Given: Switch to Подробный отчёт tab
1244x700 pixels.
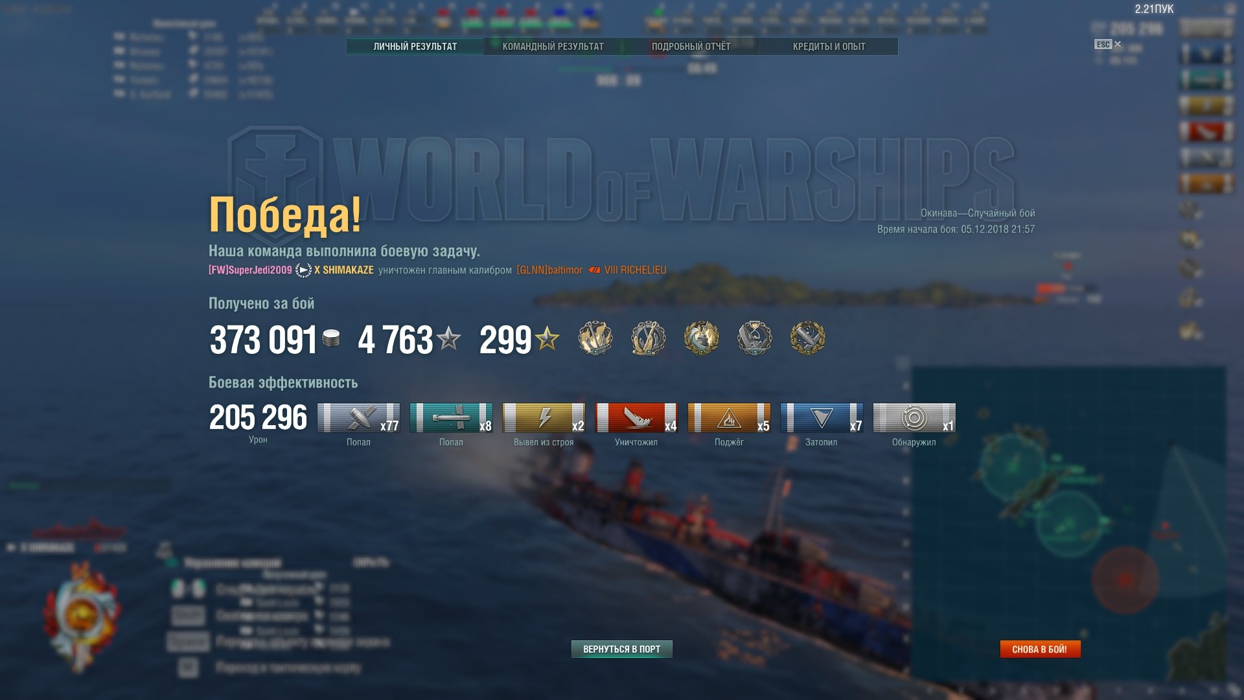Looking at the screenshot, I should pyautogui.click(x=691, y=47).
